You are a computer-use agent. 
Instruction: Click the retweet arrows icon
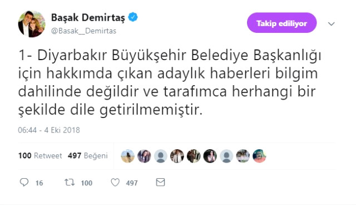[70, 183]
